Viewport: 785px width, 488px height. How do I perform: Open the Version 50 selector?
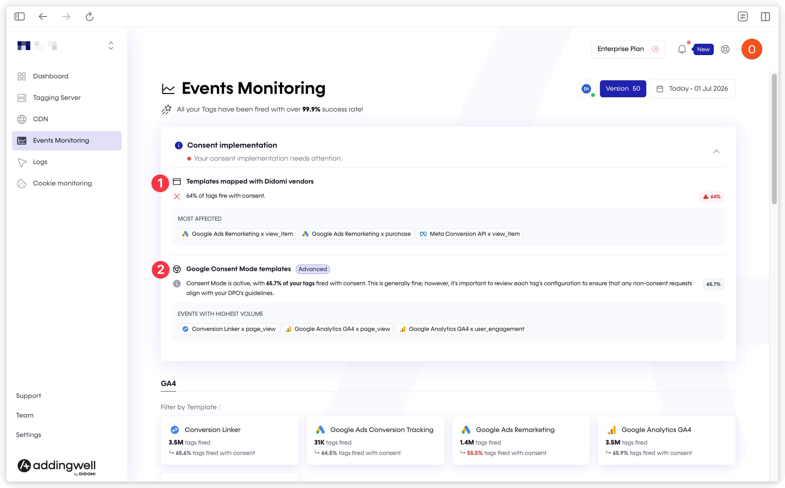point(622,88)
